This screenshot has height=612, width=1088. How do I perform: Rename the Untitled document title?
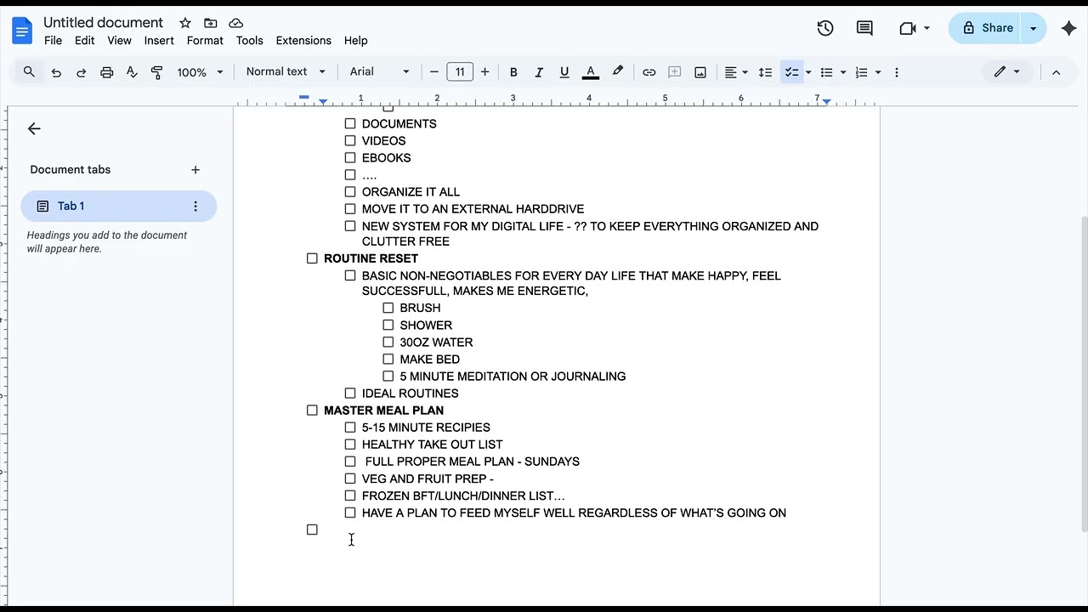(103, 23)
